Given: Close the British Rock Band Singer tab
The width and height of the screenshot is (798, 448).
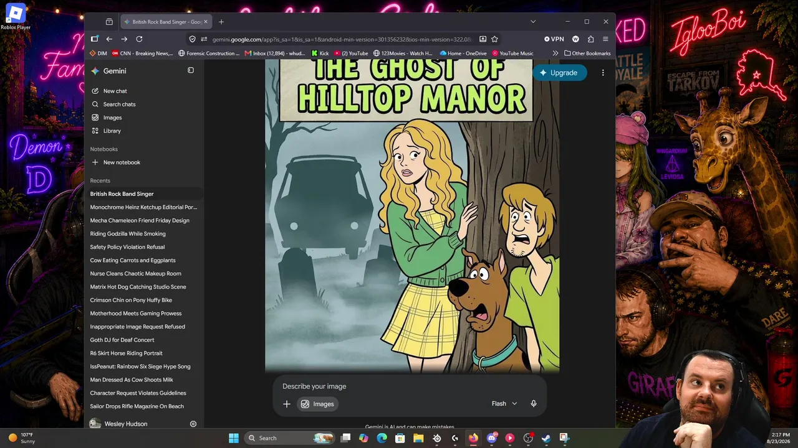Looking at the screenshot, I should point(206,22).
